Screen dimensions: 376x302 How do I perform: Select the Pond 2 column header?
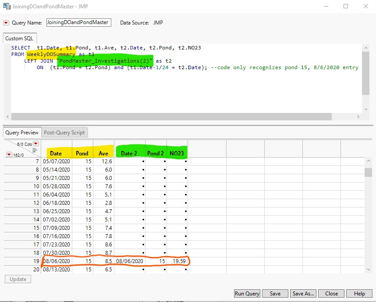click(x=156, y=153)
